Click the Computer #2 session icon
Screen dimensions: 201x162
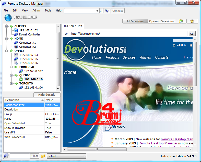pos(16,47)
